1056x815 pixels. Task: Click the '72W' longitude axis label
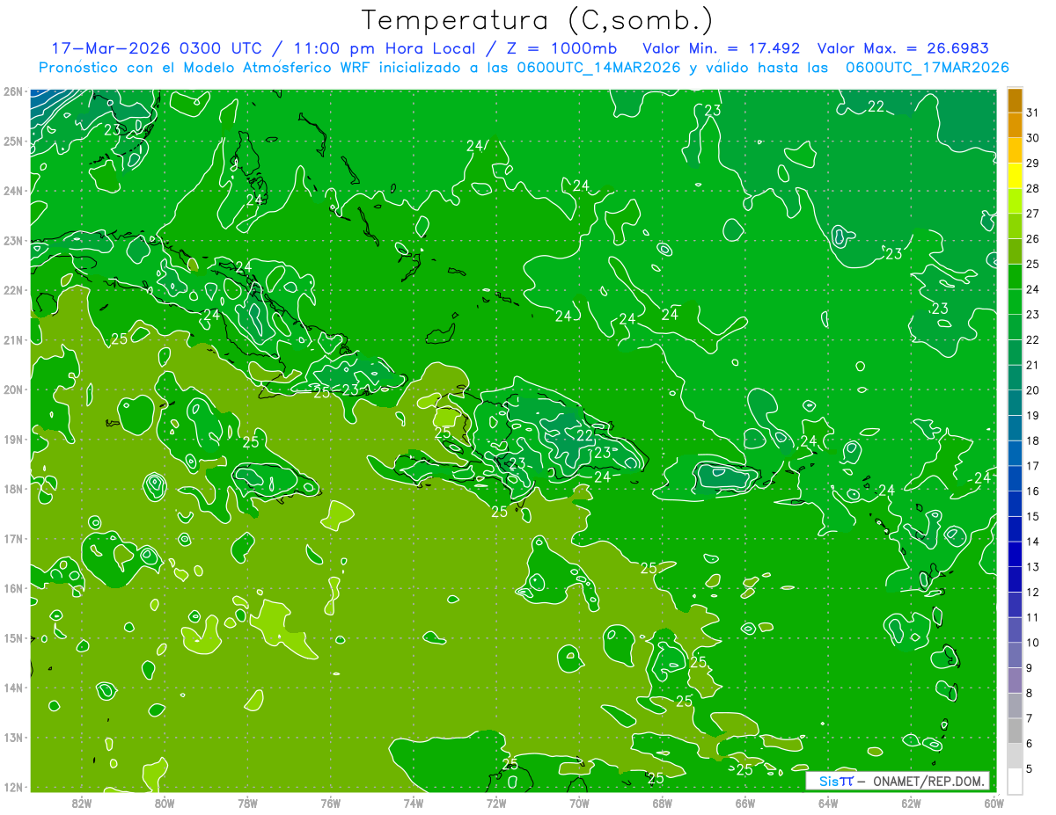(496, 803)
